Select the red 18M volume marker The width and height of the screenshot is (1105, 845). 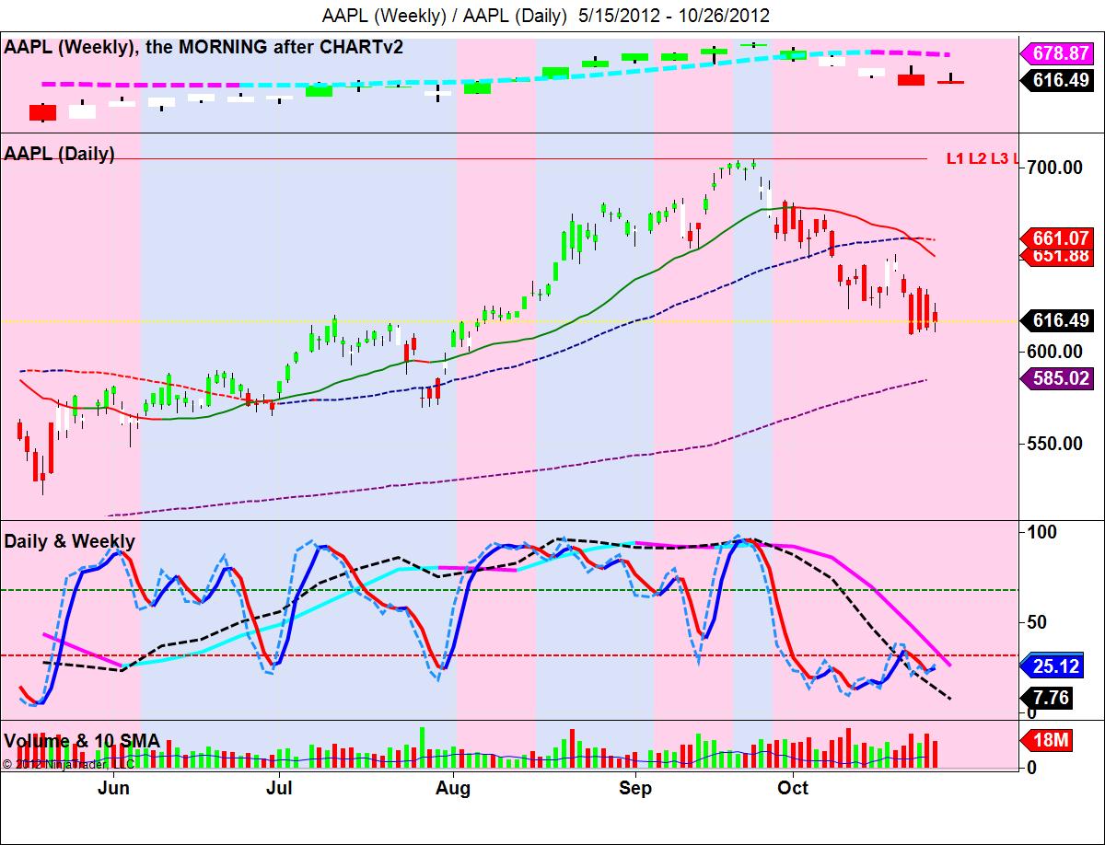(1047, 741)
